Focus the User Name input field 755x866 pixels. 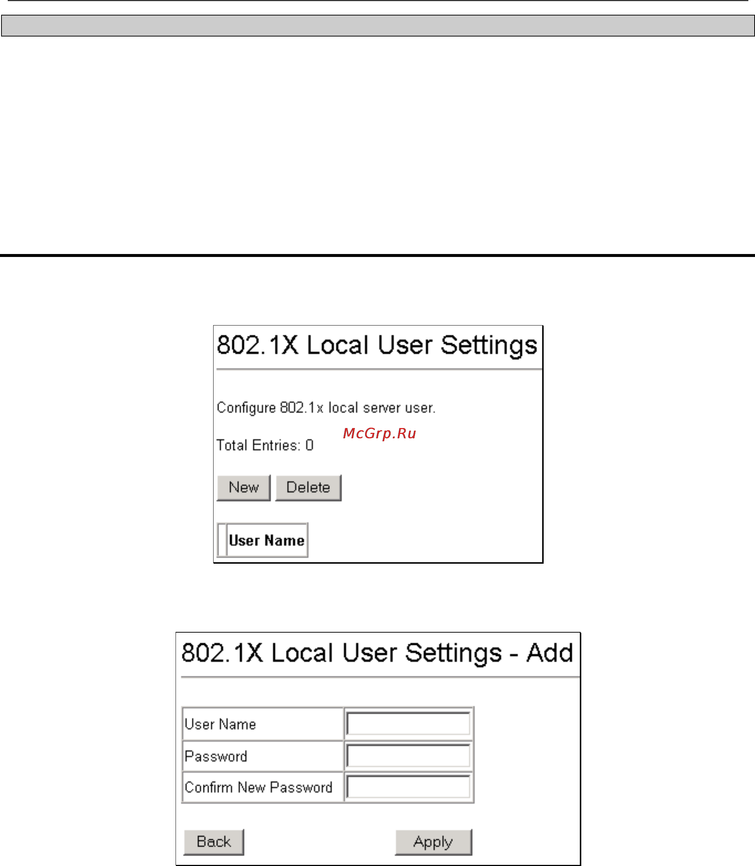tap(408, 724)
